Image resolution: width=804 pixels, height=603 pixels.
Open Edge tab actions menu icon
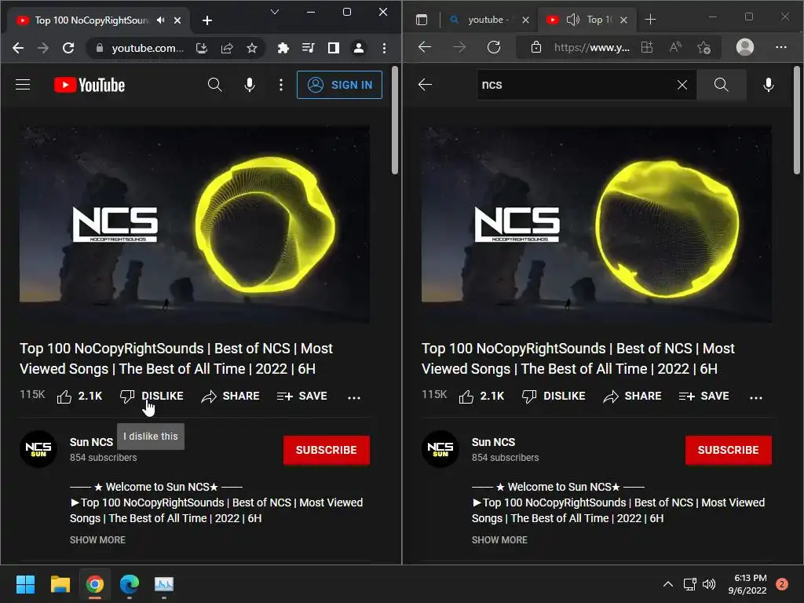[x=422, y=20]
